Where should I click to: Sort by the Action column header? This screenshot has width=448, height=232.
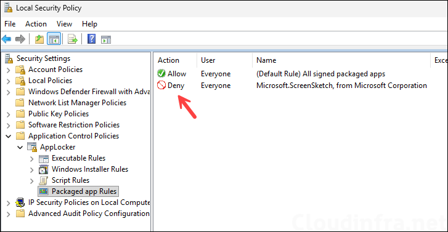[175, 60]
